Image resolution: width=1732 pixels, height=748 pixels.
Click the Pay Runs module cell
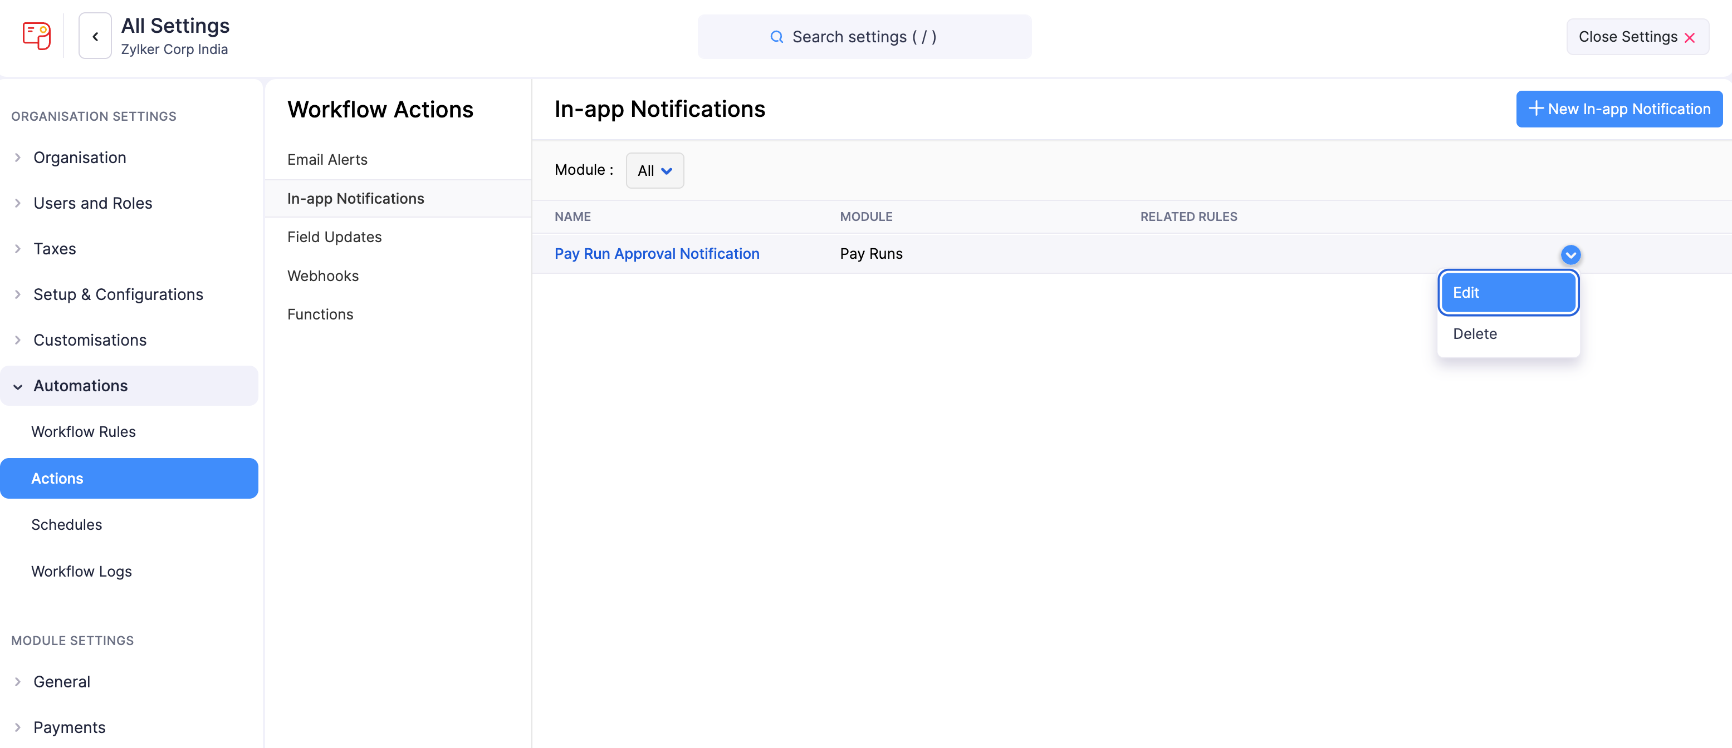pyautogui.click(x=870, y=253)
